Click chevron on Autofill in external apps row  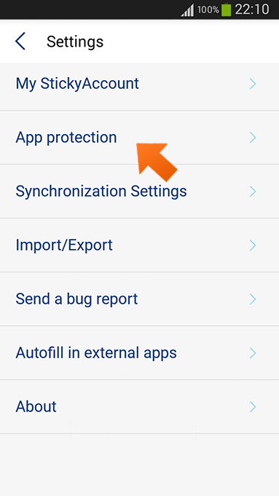(x=253, y=353)
